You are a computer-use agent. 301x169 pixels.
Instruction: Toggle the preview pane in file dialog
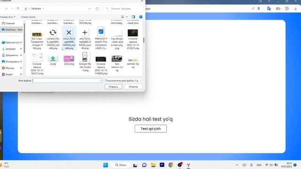pos(133,17)
